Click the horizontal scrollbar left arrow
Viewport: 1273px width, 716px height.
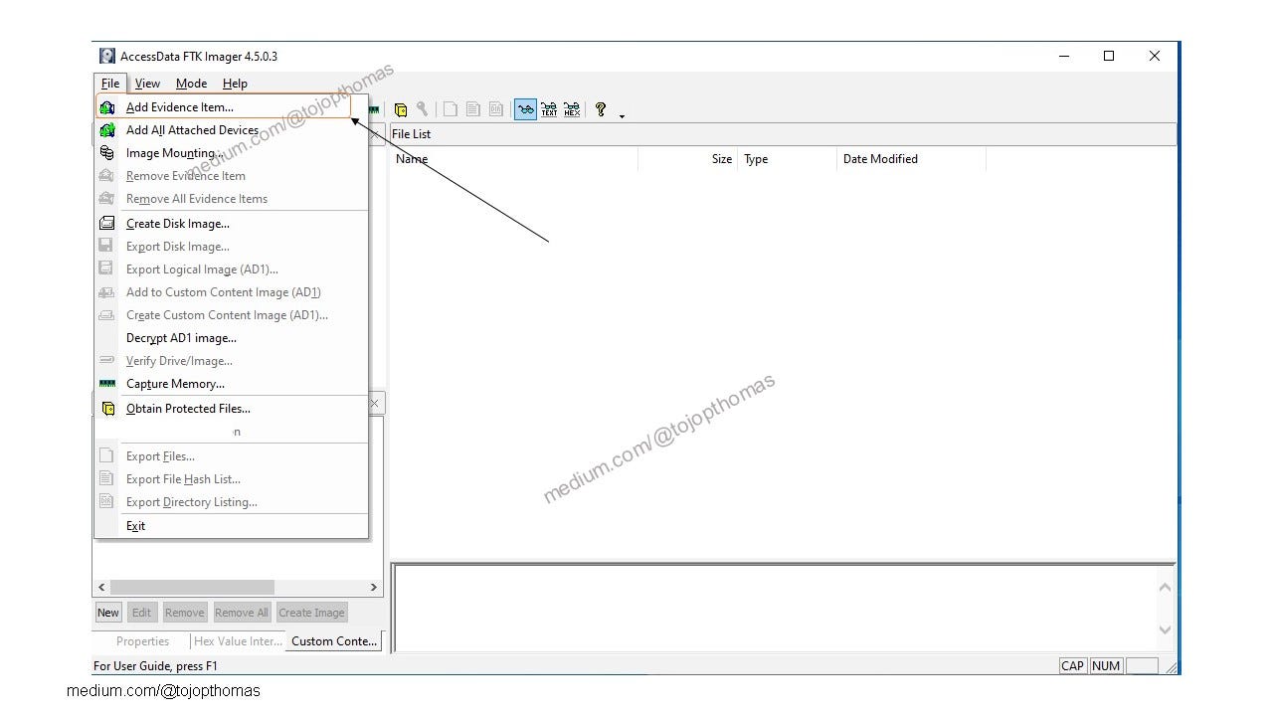[101, 588]
